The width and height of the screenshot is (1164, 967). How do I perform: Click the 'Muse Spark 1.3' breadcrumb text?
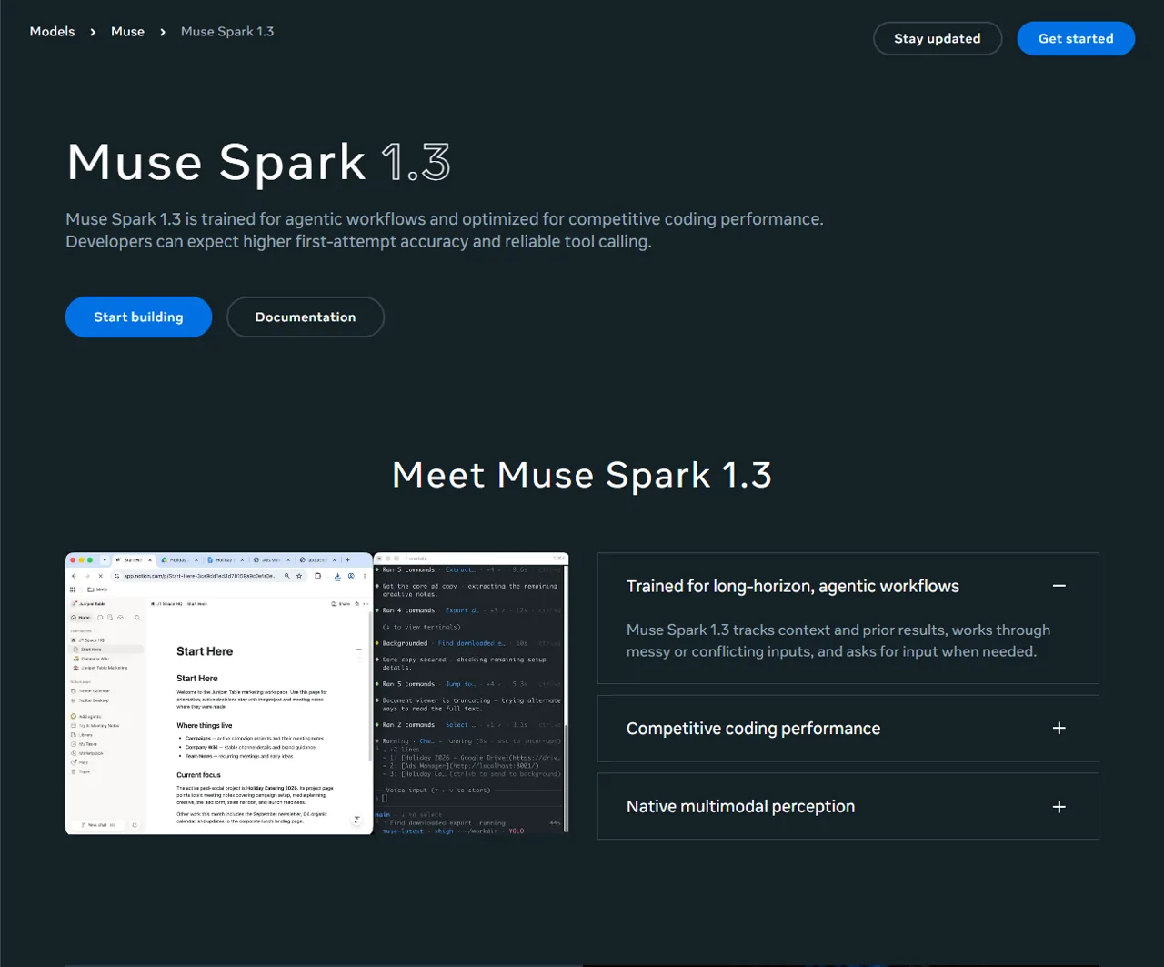[227, 32]
